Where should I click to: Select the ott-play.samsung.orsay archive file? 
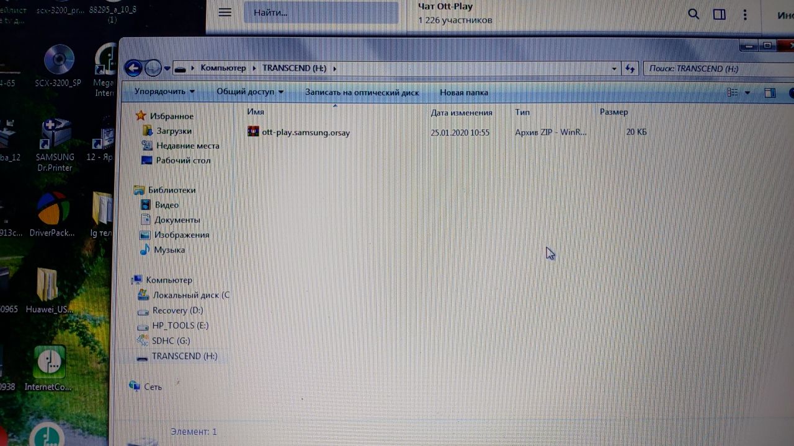coord(306,132)
